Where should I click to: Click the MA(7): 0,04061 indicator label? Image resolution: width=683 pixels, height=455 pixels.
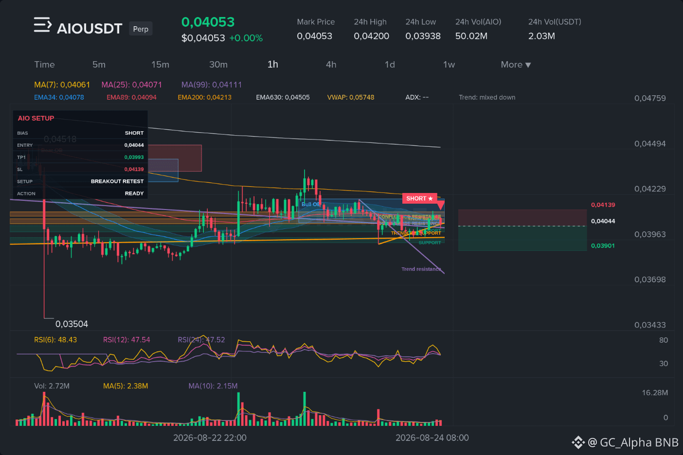pos(62,85)
